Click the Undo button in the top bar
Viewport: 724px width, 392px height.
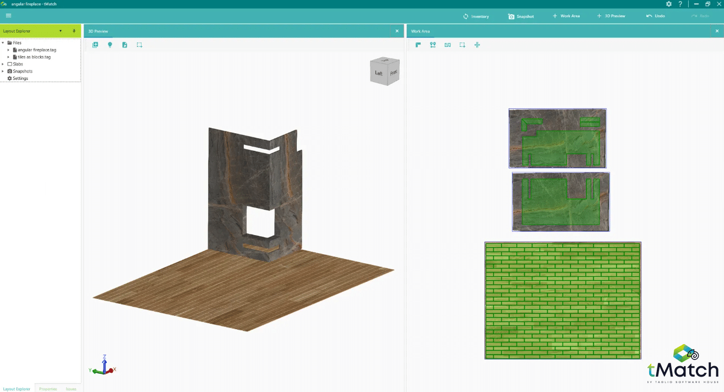[x=655, y=15]
